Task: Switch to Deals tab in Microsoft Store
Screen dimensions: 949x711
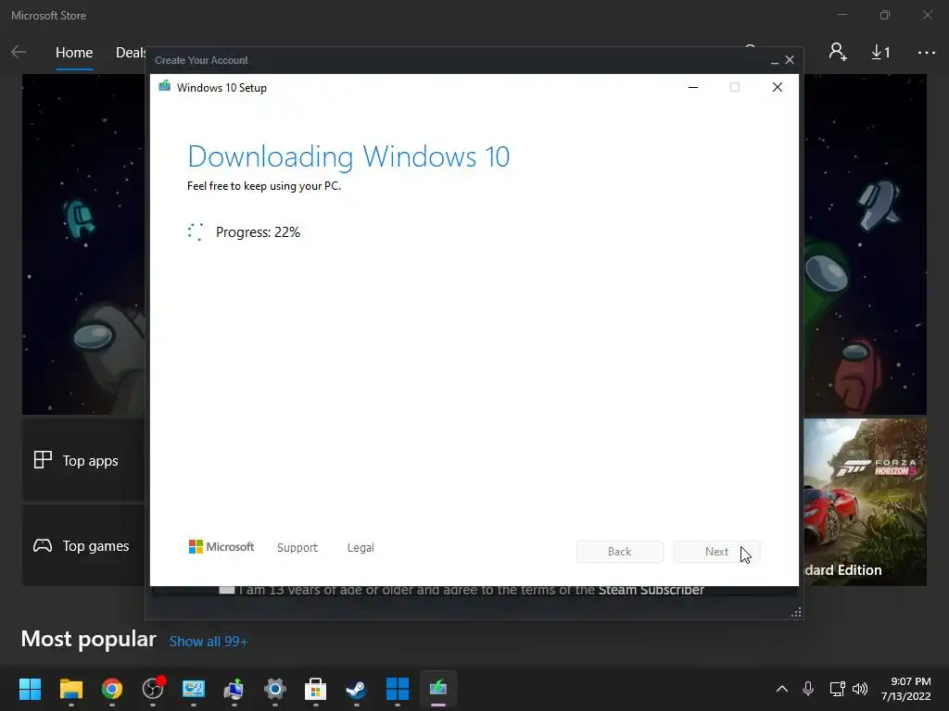Action: [130, 53]
